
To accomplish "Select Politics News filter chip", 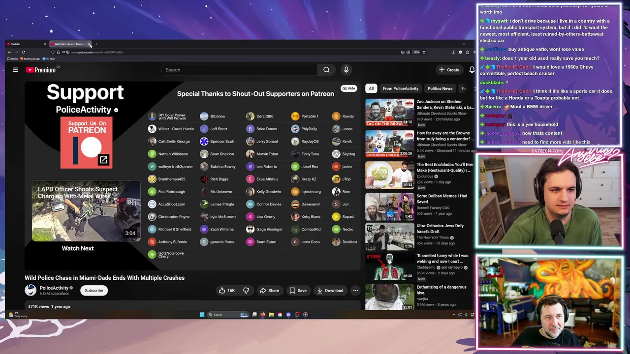I will point(440,88).
